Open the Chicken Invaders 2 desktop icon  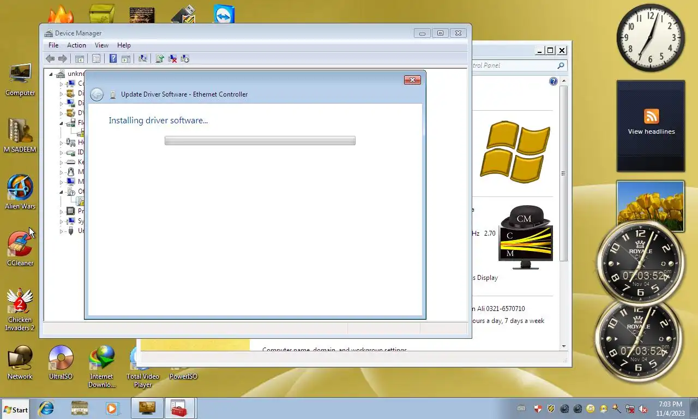(20, 310)
